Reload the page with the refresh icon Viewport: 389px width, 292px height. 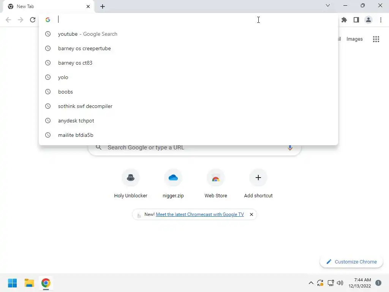[x=33, y=20]
